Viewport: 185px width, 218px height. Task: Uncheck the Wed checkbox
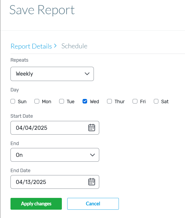[85, 101]
